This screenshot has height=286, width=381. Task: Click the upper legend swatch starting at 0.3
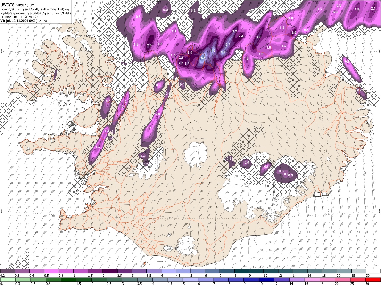pos(22,271)
